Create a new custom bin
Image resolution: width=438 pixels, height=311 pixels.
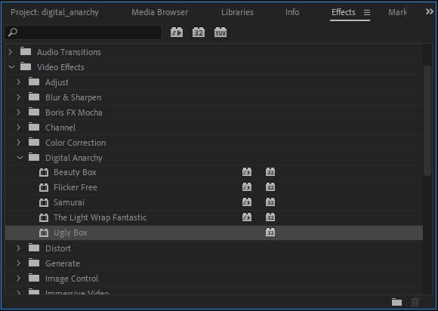(396, 302)
